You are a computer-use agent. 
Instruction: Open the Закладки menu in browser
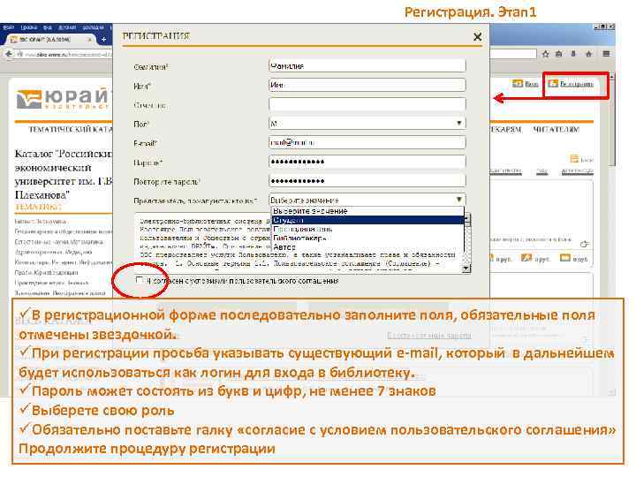pyautogui.click(x=93, y=27)
